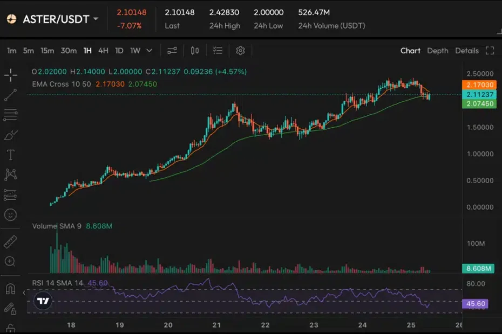Expand the ASTER/USDT pair dropdown
Viewport: 502px width, 334px height.
(x=96, y=19)
